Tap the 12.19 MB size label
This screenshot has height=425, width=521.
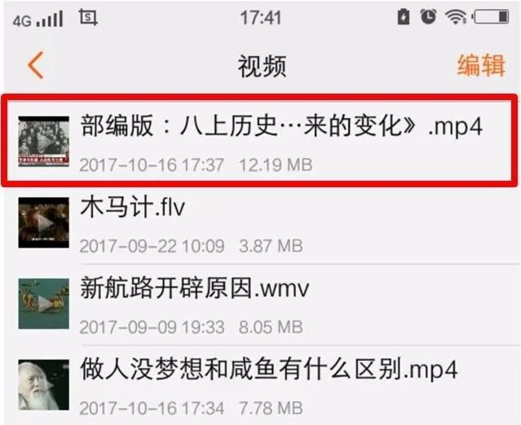(x=276, y=165)
